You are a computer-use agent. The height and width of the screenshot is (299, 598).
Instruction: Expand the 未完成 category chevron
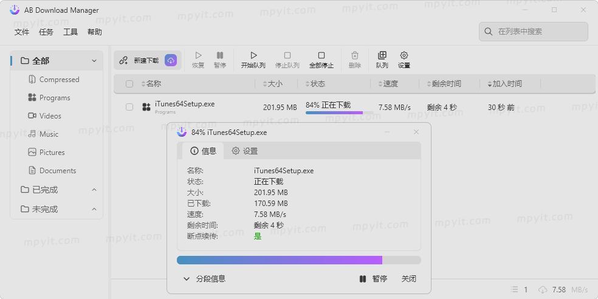coord(94,209)
